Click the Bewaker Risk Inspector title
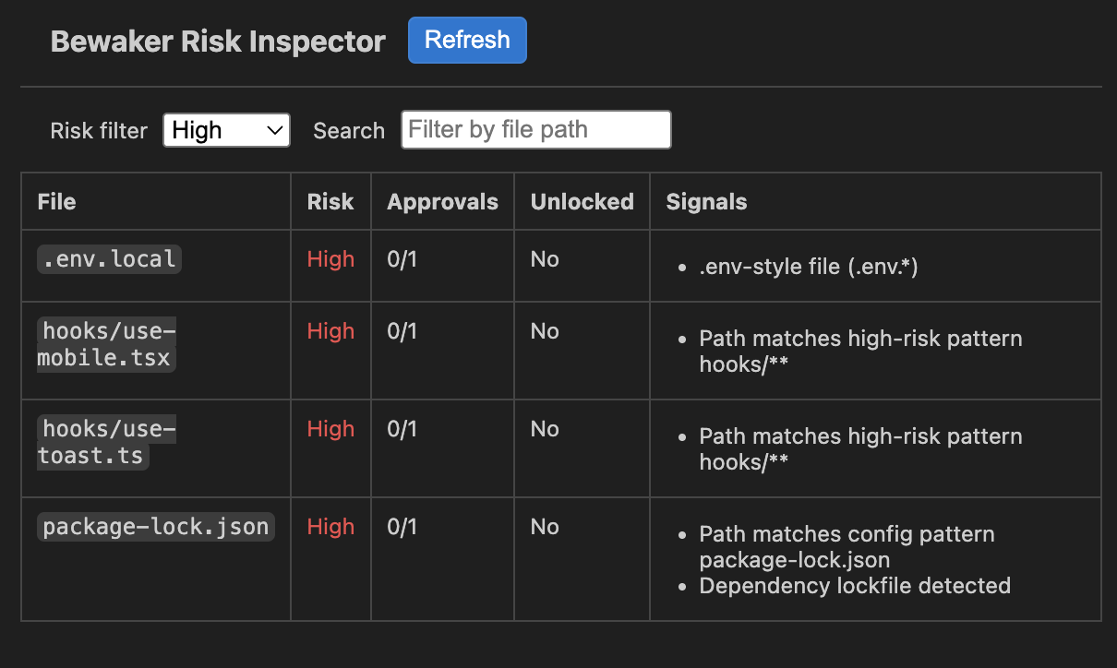The height and width of the screenshot is (668, 1117). [218, 41]
